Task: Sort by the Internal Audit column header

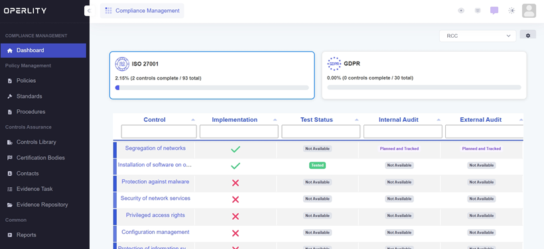Action: [x=399, y=120]
